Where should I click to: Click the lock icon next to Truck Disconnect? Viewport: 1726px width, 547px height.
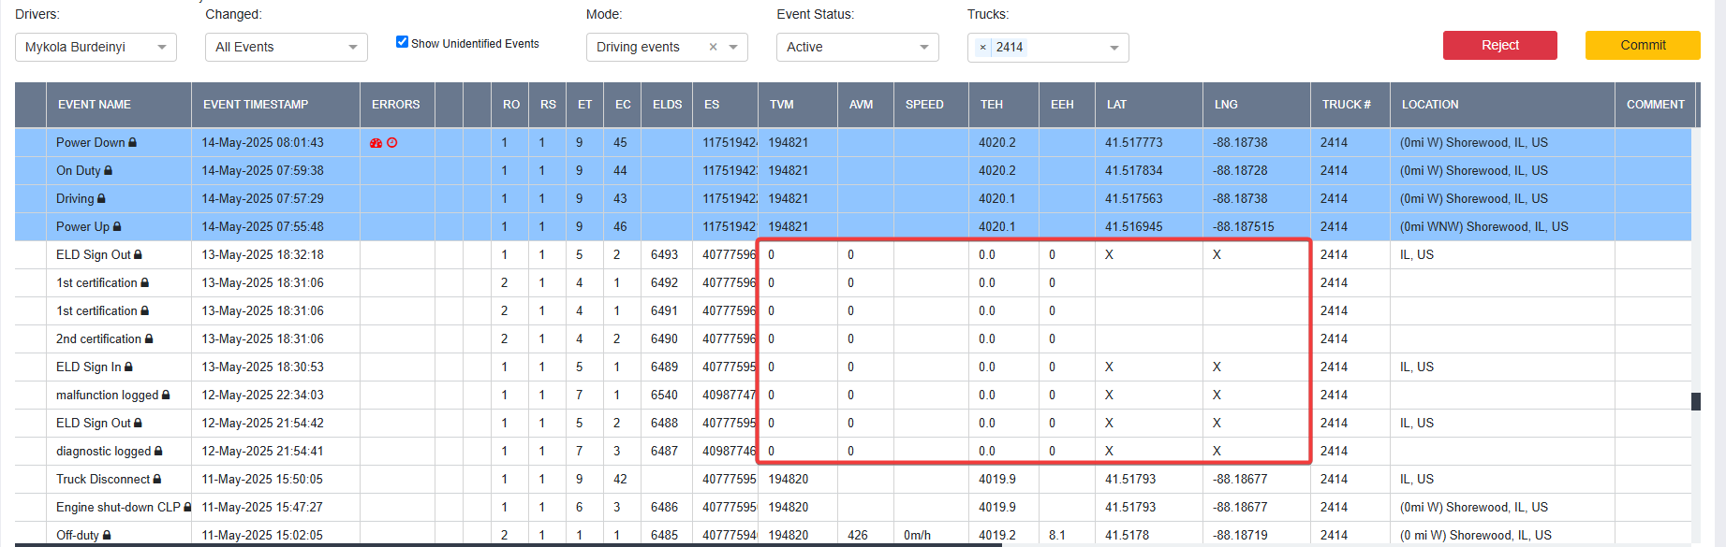tap(157, 480)
